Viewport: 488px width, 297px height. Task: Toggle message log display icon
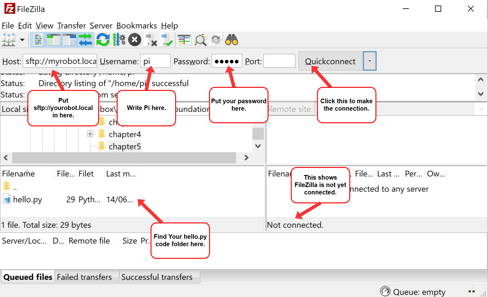38,40
